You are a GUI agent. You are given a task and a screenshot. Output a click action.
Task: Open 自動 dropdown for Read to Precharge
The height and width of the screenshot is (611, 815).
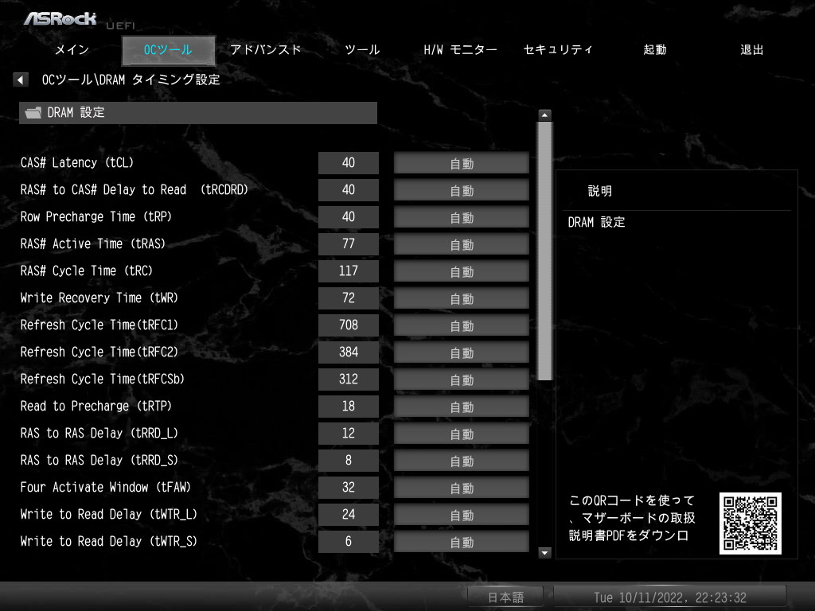point(462,407)
